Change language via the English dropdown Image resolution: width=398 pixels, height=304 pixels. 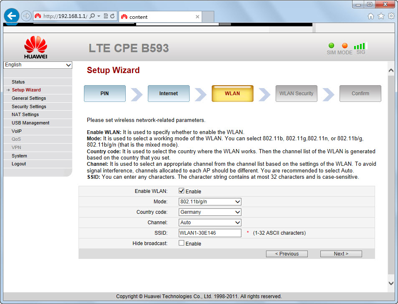[38, 65]
